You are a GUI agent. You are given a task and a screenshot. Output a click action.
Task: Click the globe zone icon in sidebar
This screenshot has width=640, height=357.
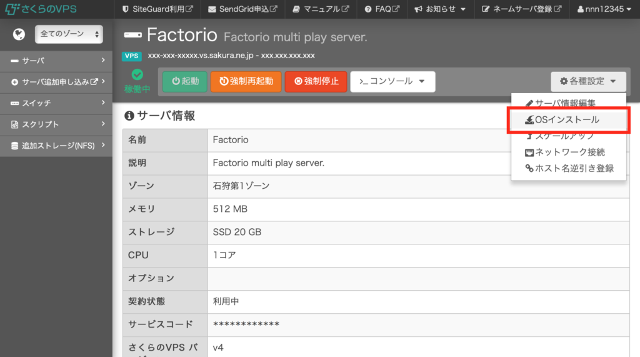[x=19, y=34]
